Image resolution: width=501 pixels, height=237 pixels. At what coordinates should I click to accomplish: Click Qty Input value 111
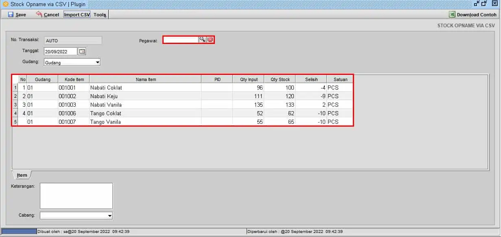249,96
